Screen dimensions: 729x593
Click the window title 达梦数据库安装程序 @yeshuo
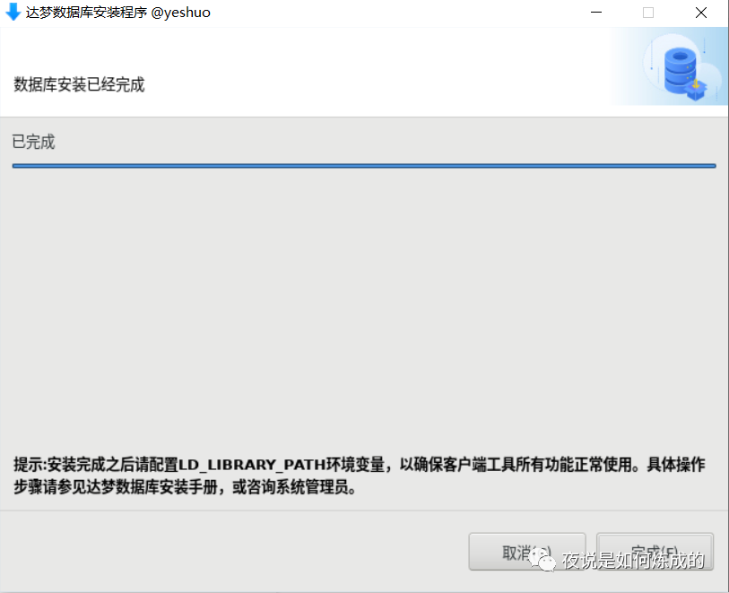tap(118, 12)
